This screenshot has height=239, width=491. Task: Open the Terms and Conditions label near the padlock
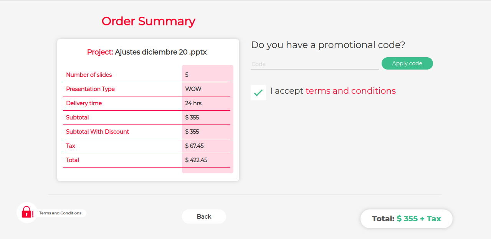[60, 213]
